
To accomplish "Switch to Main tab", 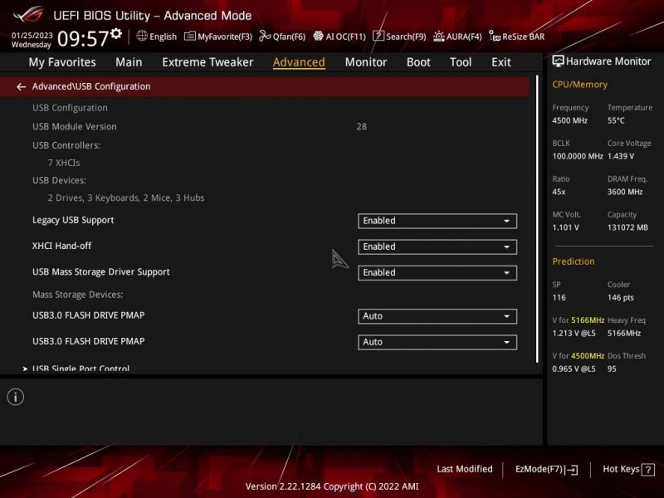I will (x=129, y=62).
